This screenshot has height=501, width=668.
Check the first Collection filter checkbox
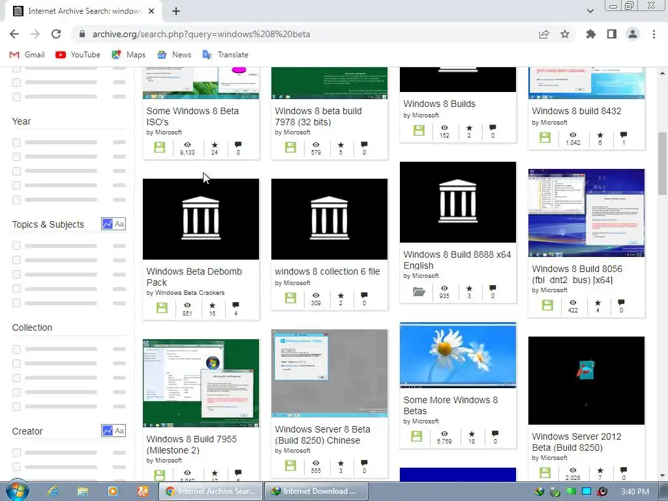coord(16,349)
